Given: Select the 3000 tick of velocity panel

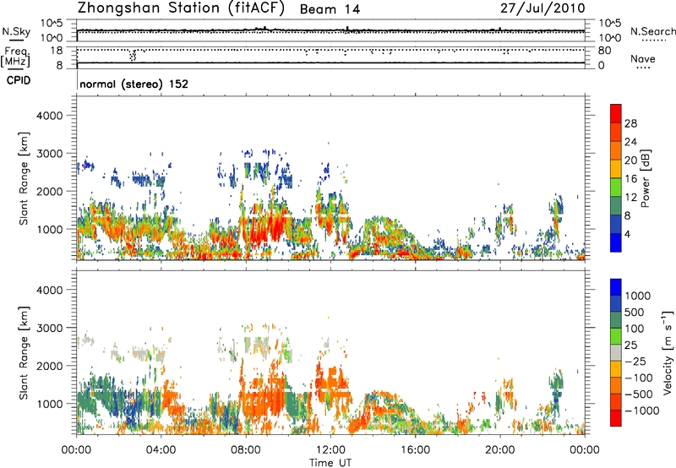Looking at the screenshot, I should (x=49, y=328).
